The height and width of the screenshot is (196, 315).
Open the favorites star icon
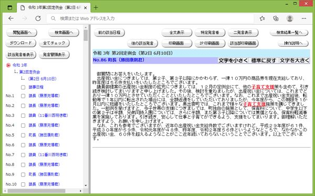[262, 18]
